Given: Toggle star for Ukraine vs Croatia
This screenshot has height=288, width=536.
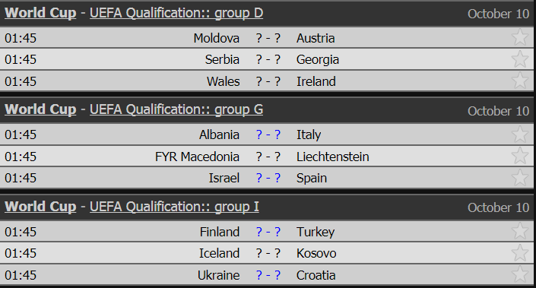Looking at the screenshot, I should click(x=520, y=274).
